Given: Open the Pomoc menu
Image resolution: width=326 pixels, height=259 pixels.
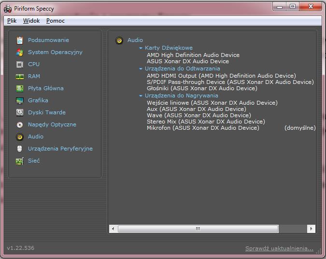Looking at the screenshot, I should 56,21.
